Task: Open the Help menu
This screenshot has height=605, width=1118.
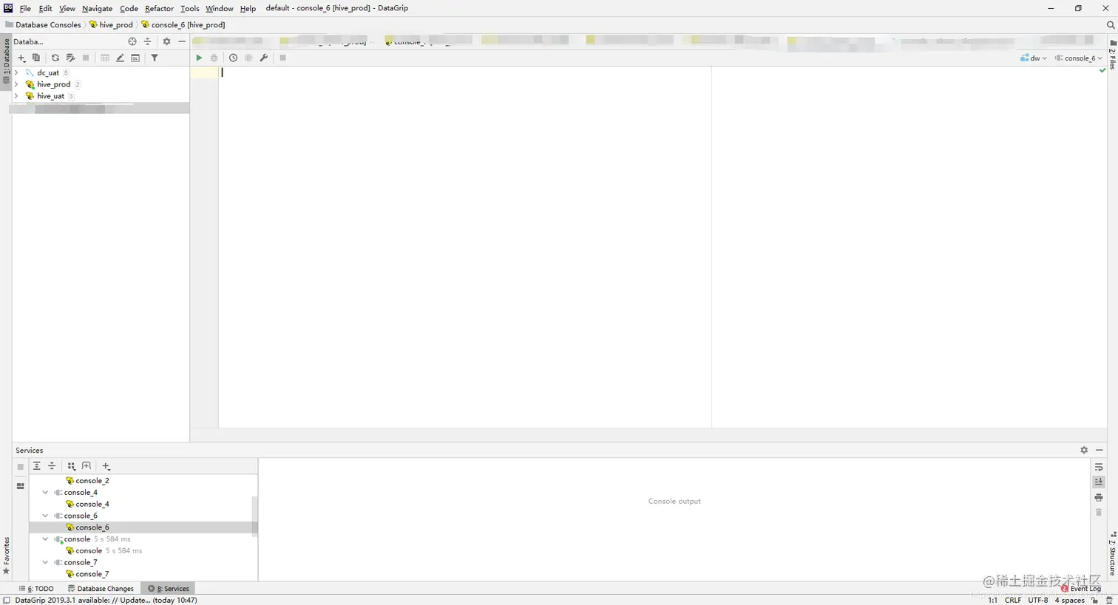Action: click(x=248, y=8)
